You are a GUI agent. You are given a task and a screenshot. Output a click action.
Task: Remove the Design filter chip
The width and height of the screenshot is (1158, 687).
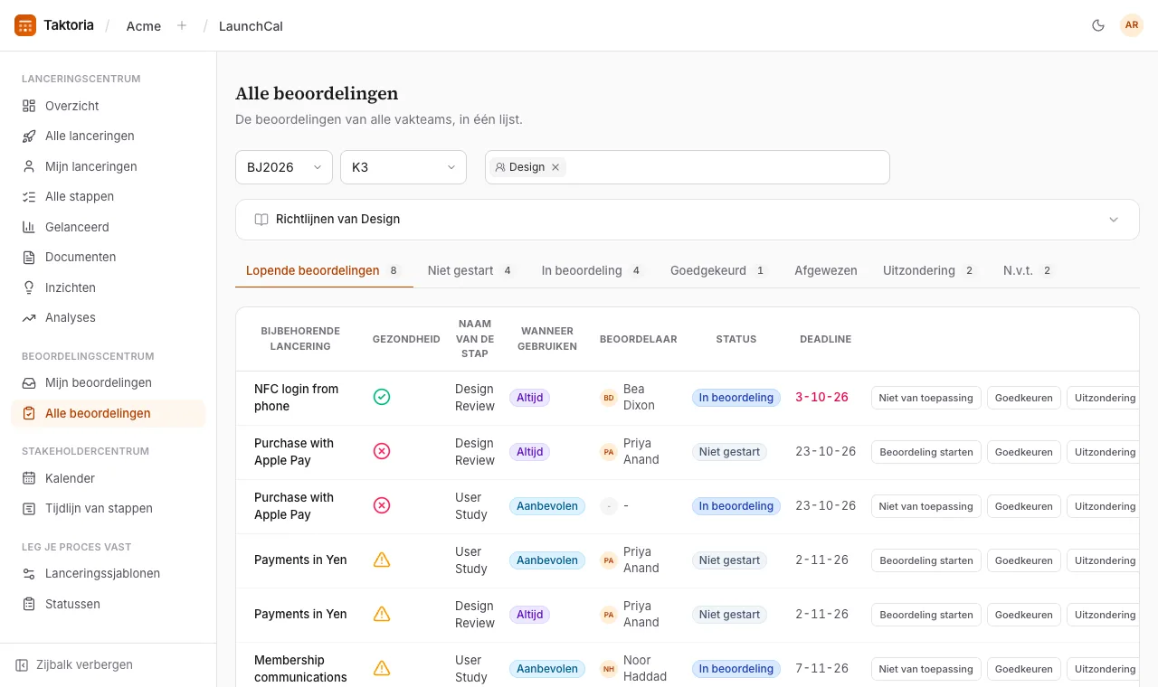tap(555, 167)
